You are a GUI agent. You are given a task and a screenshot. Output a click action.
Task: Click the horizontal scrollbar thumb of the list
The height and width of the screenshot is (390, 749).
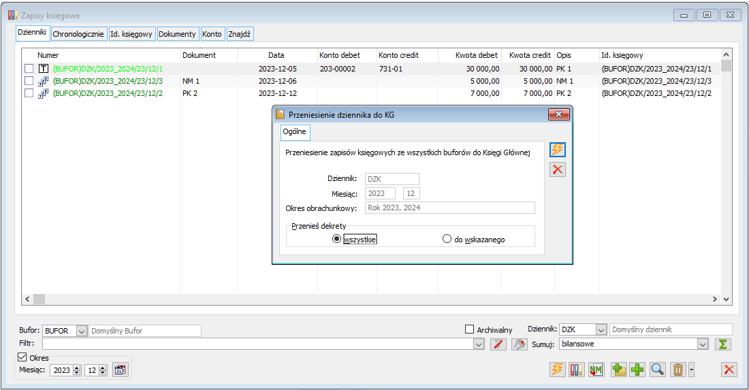39,299
